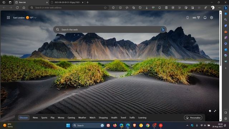Open Vivaldi from the taskbar
This screenshot has height=129, width=229.
click(108, 125)
